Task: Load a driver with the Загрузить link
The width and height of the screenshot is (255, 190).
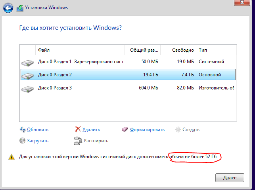Action: tap(38, 141)
